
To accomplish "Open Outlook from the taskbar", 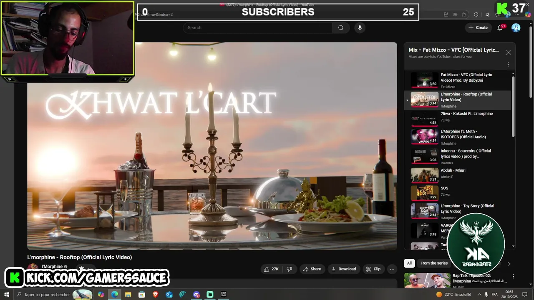I will pyautogui.click(x=169, y=294).
